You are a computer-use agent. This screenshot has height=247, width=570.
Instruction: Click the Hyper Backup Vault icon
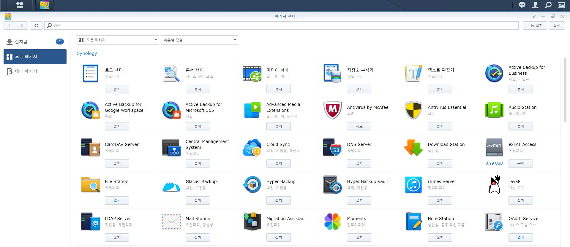[332, 184]
